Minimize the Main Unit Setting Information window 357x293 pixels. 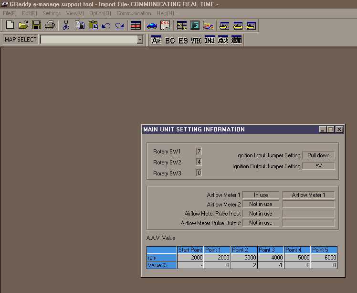point(323,130)
